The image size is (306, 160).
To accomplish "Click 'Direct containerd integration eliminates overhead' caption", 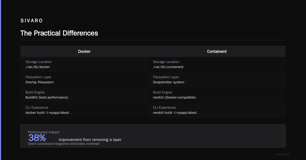I will pyautogui.click(x=63, y=144).
